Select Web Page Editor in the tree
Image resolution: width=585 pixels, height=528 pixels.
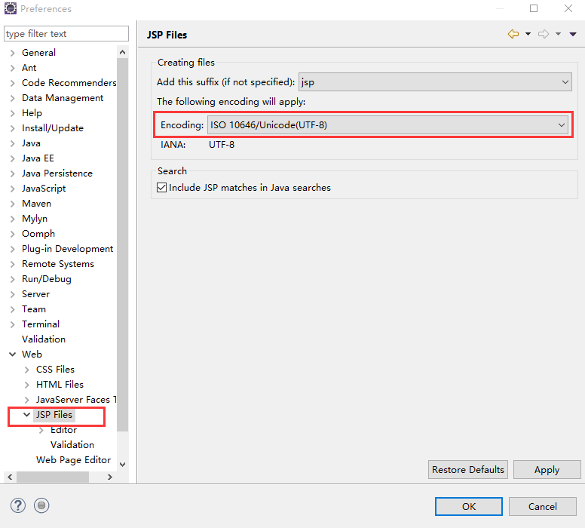73,459
